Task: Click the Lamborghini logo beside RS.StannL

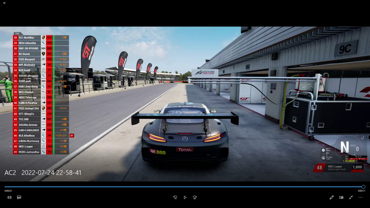Action: pyautogui.click(x=43, y=54)
